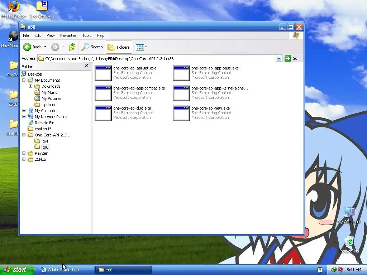Click the network globe tray icon

pyautogui.click(x=334, y=270)
